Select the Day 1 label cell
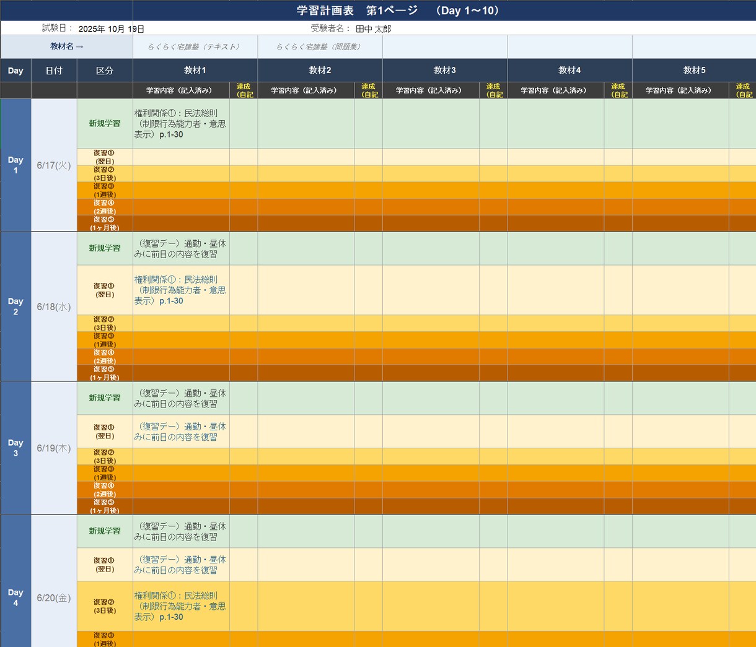 [15, 165]
